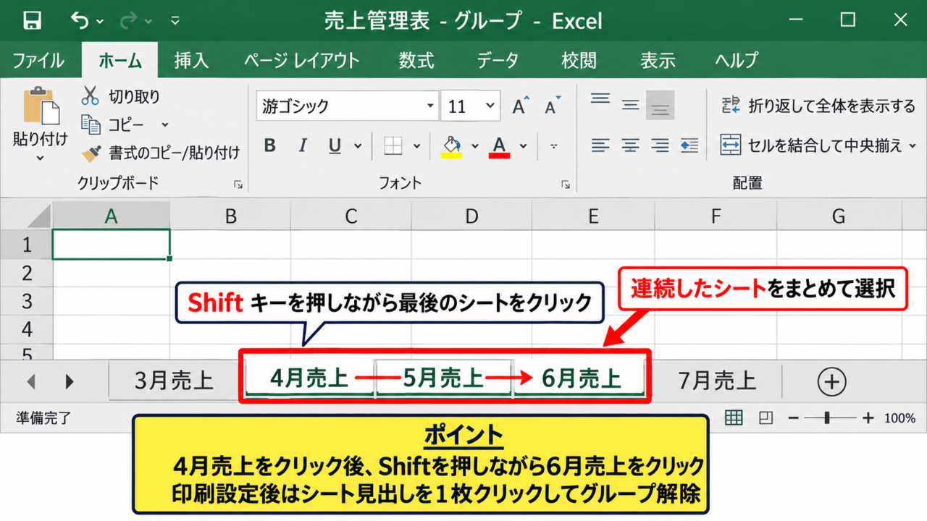
Task: Click the zoom in plus icon
Action: point(868,418)
